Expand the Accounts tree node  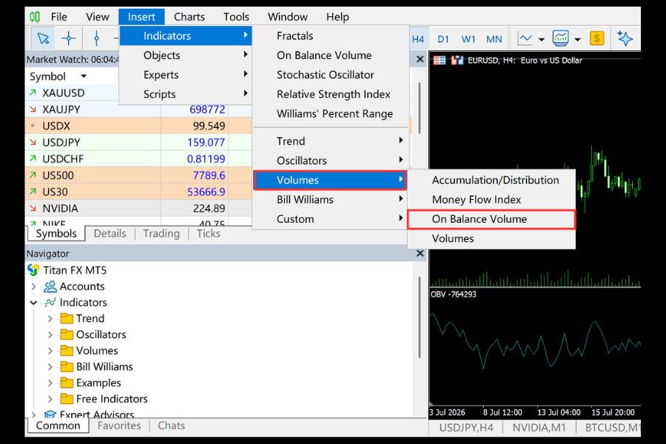[x=33, y=286]
